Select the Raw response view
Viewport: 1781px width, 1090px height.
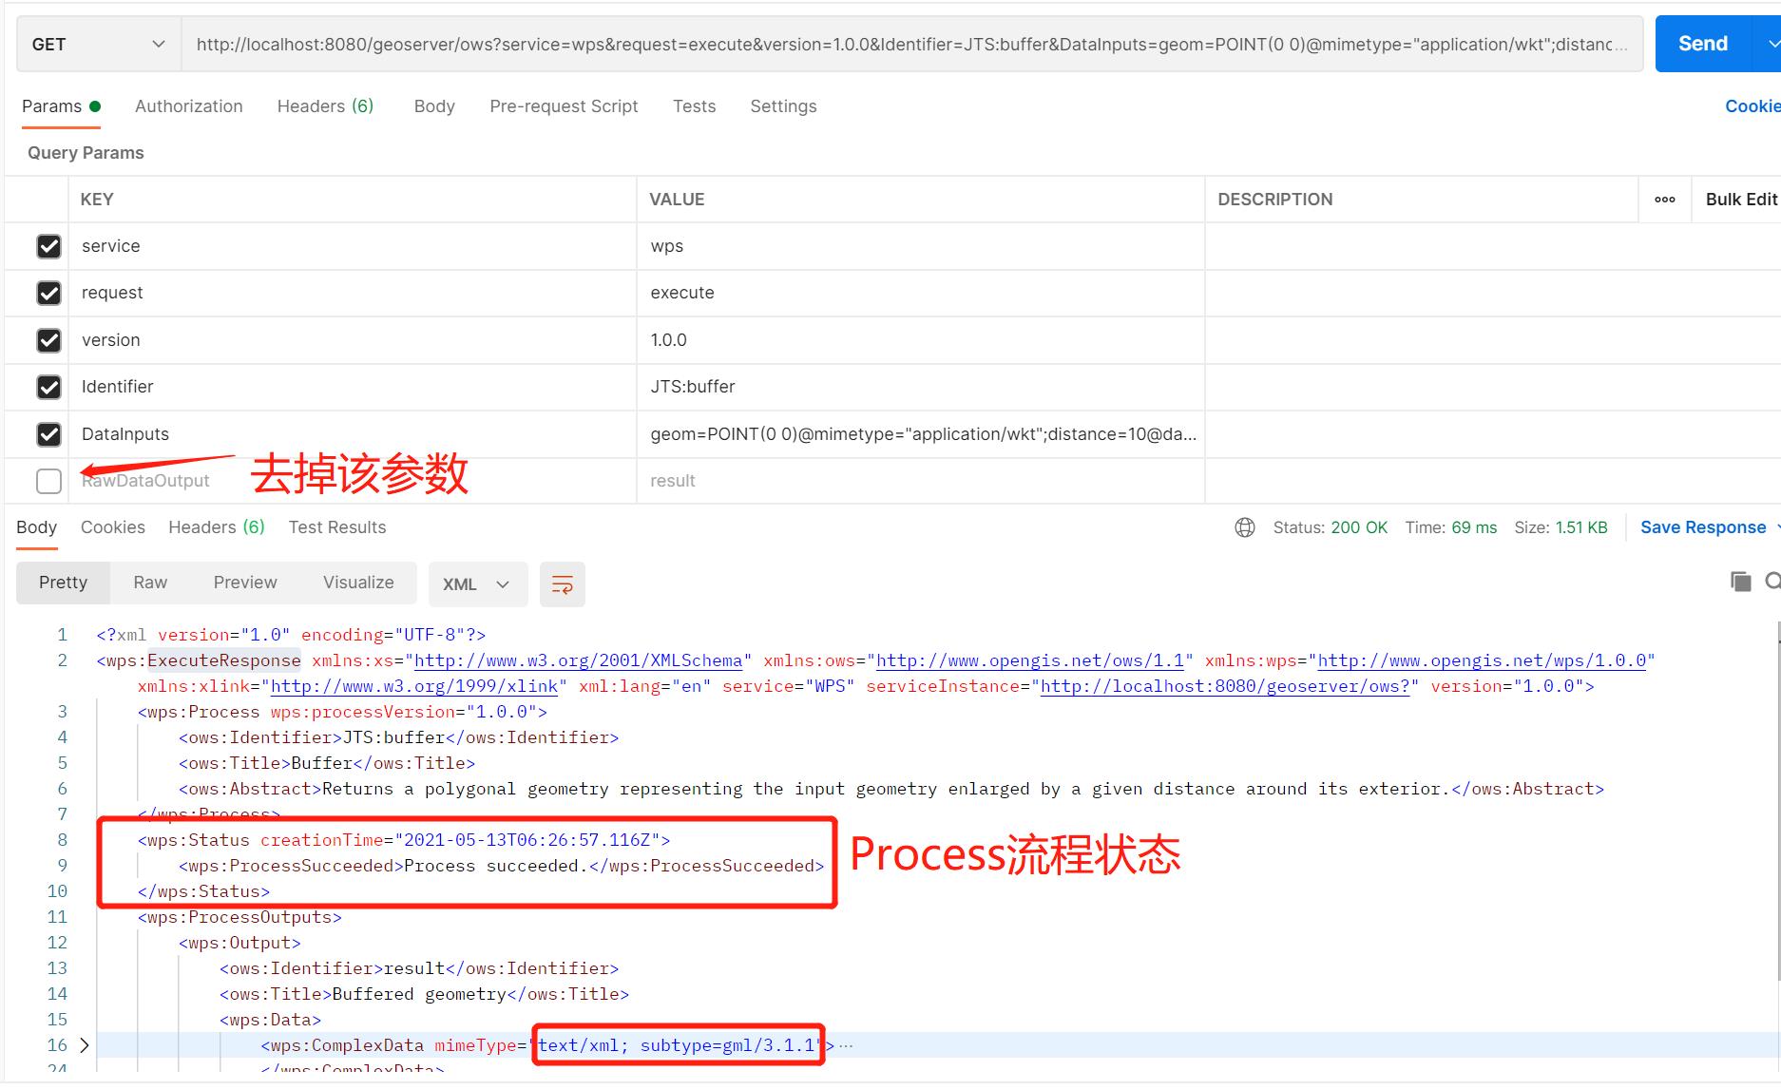(150, 583)
